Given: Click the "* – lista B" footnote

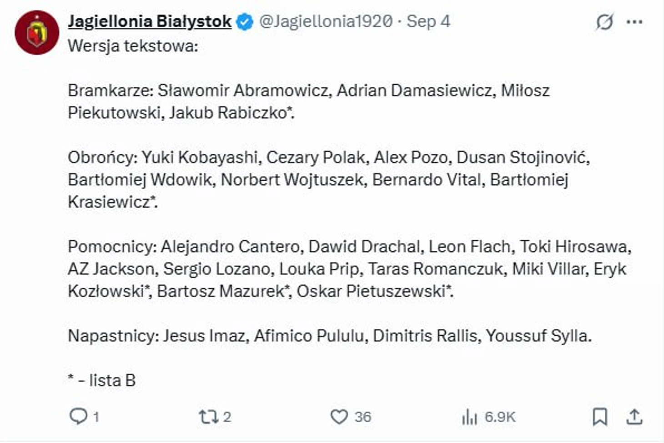Looking at the screenshot, I should 102,380.
